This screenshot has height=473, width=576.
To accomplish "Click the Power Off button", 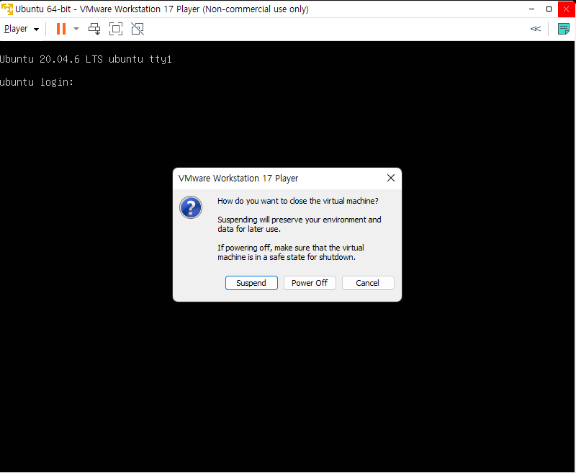I will (x=310, y=283).
